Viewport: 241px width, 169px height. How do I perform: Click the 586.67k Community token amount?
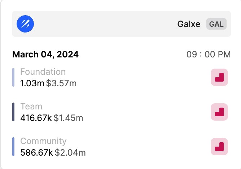(x=36, y=153)
